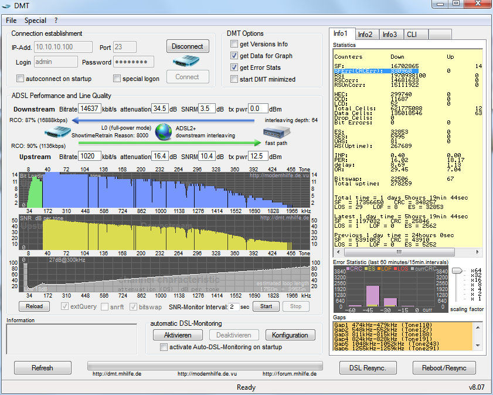
Task: Click the SNR-Monitor Interval input field
Action: (x=234, y=306)
